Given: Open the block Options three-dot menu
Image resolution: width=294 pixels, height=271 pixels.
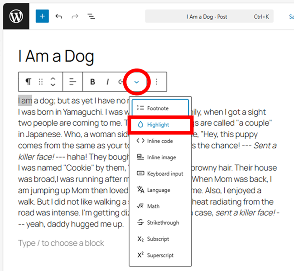Looking at the screenshot, I should coord(157,82).
